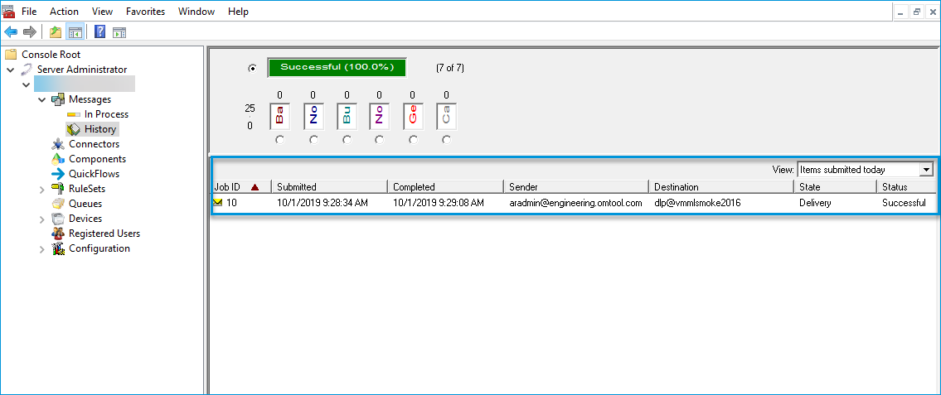
Task: Toggle the Show/Hide Console Tree icon
Action: [x=75, y=32]
